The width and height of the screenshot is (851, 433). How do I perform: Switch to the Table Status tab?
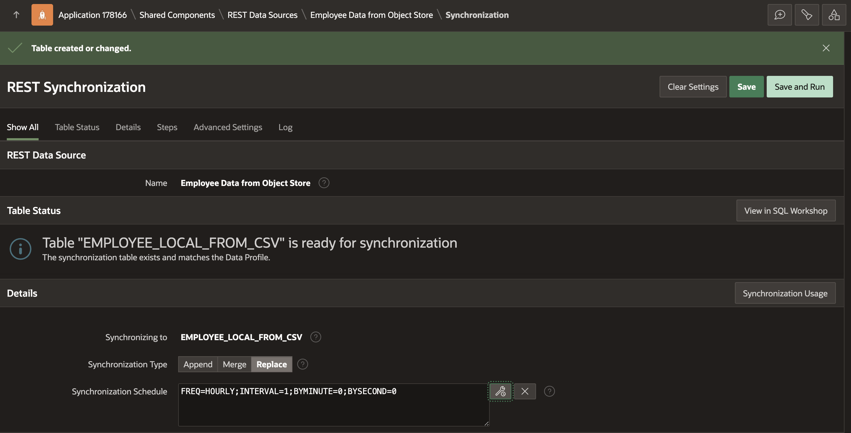77,127
